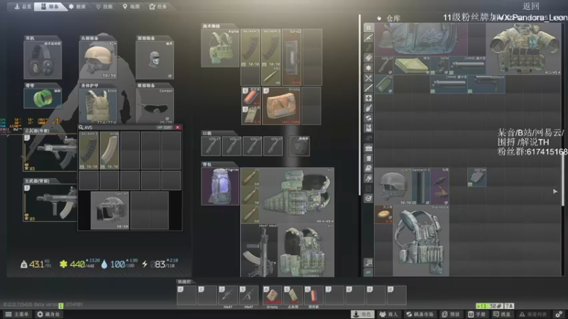This screenshot has height=319, width=568.
Task: Open the 主菜单 main menu button
Action: pos(17,314)
